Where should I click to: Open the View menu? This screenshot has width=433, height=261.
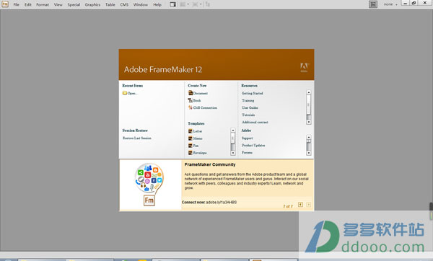[x=58, y=4]
